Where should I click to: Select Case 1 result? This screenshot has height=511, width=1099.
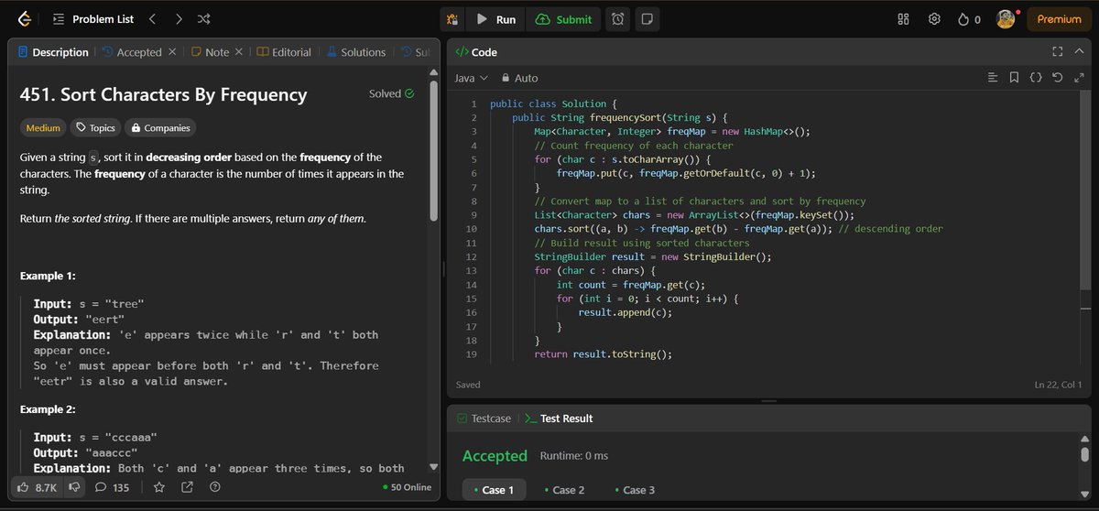point(495,490)
